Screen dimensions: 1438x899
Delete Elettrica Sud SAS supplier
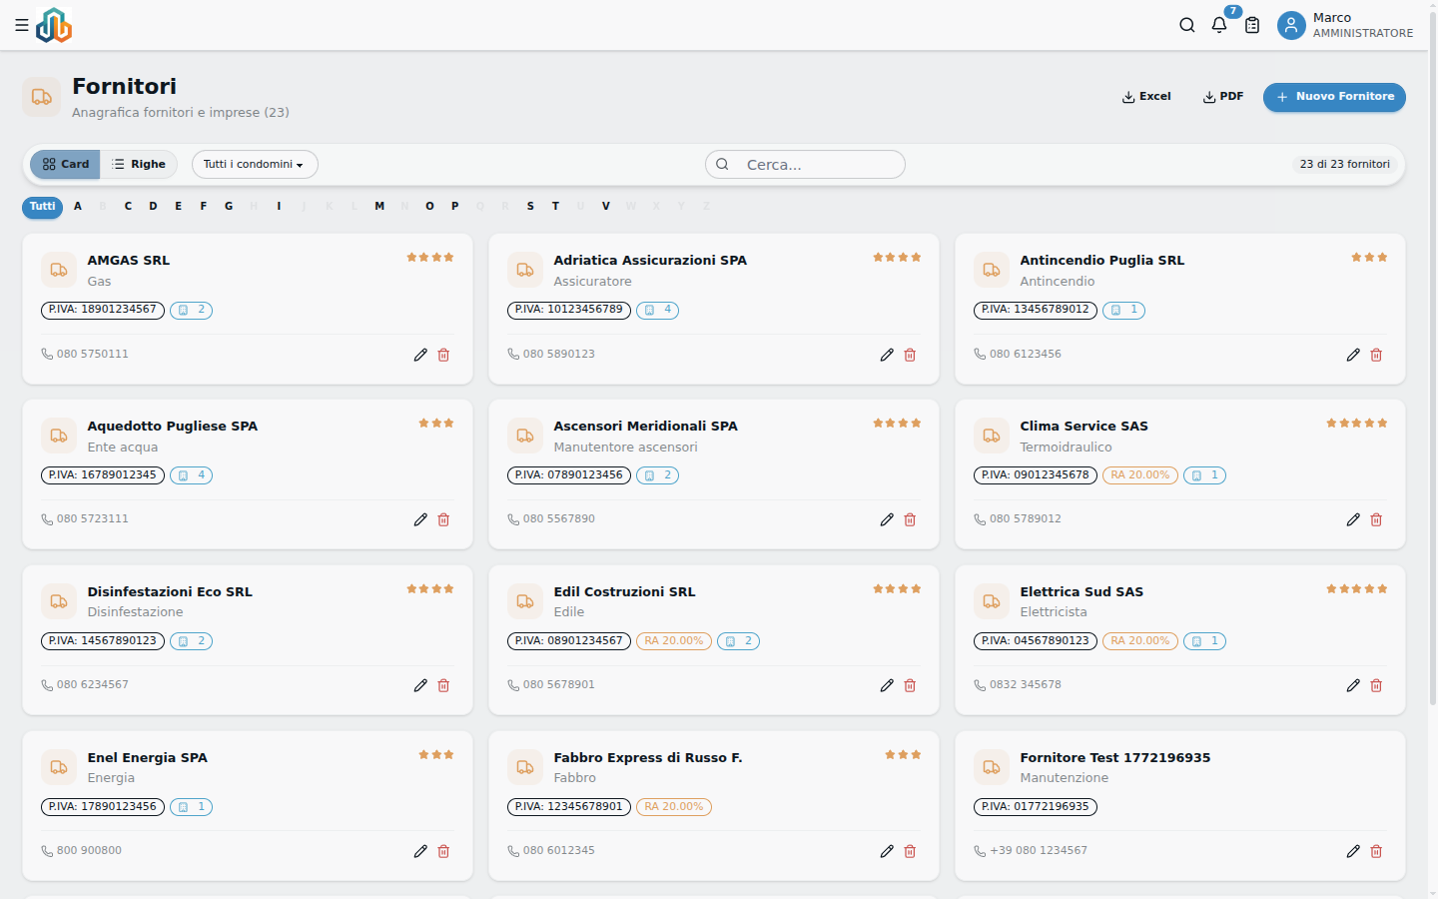tap(1376, 685)
